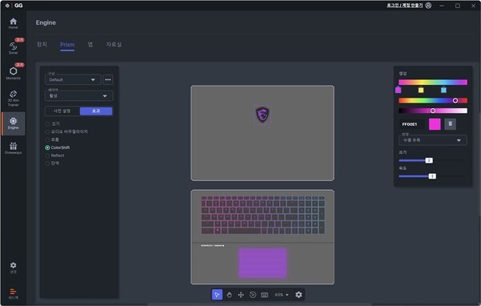Select the move arrows tool
The height and width of the screenshot is (306, 481).
click(240, 295)
